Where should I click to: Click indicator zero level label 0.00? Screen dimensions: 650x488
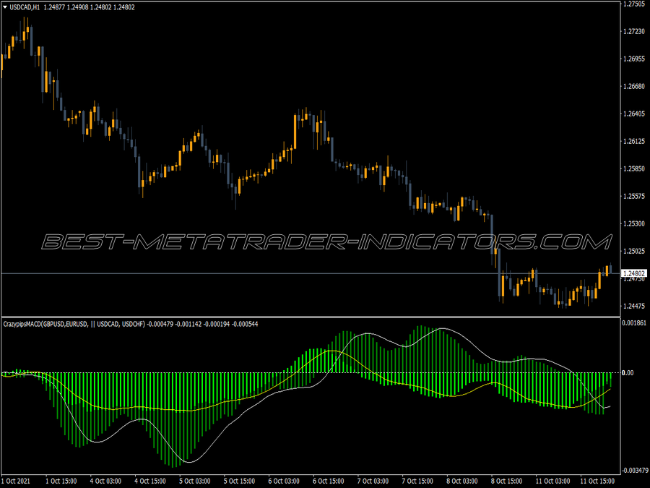pyautogui.click(x=628, y=372)
